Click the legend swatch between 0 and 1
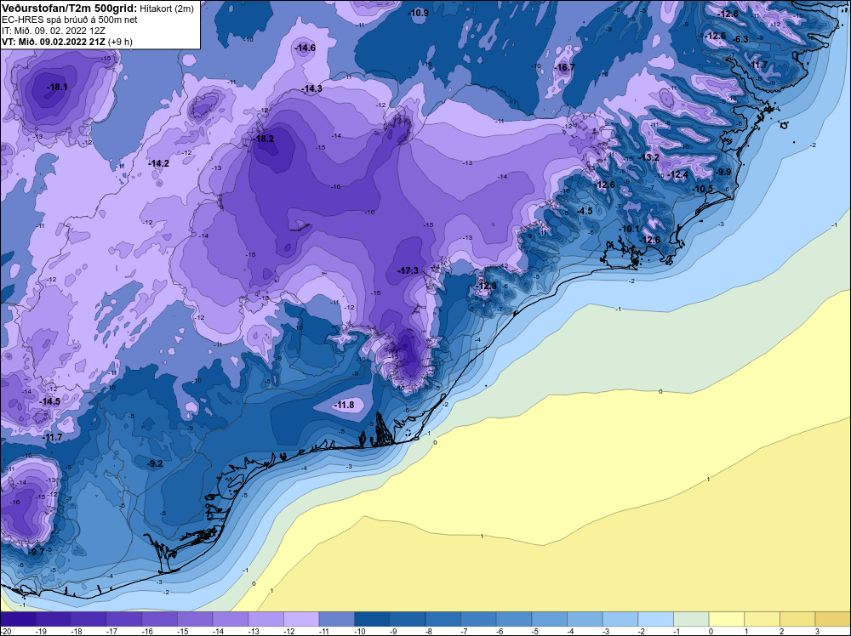Viewport: 851px width, 636px height. coord(726,619)
